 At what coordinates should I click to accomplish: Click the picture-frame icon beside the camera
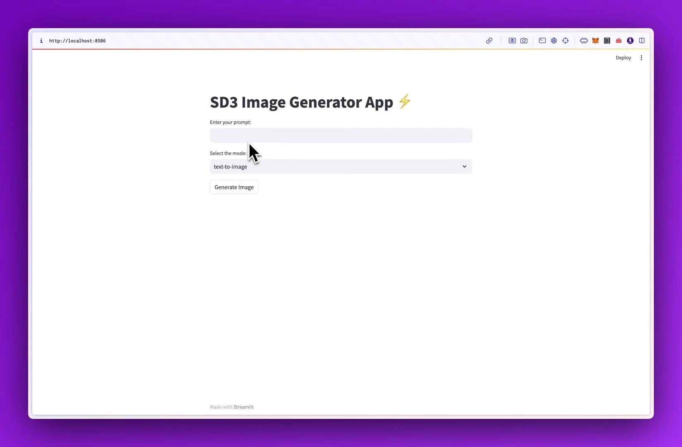click(512, 41)
